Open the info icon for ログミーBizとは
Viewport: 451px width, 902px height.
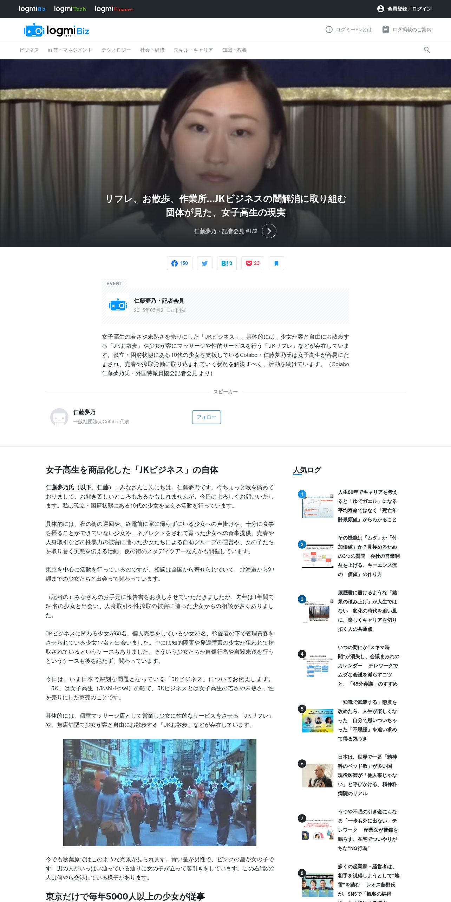329,30
